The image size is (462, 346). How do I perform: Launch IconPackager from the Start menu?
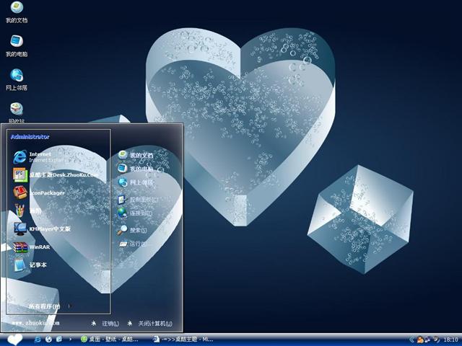(x=38, y=192)
